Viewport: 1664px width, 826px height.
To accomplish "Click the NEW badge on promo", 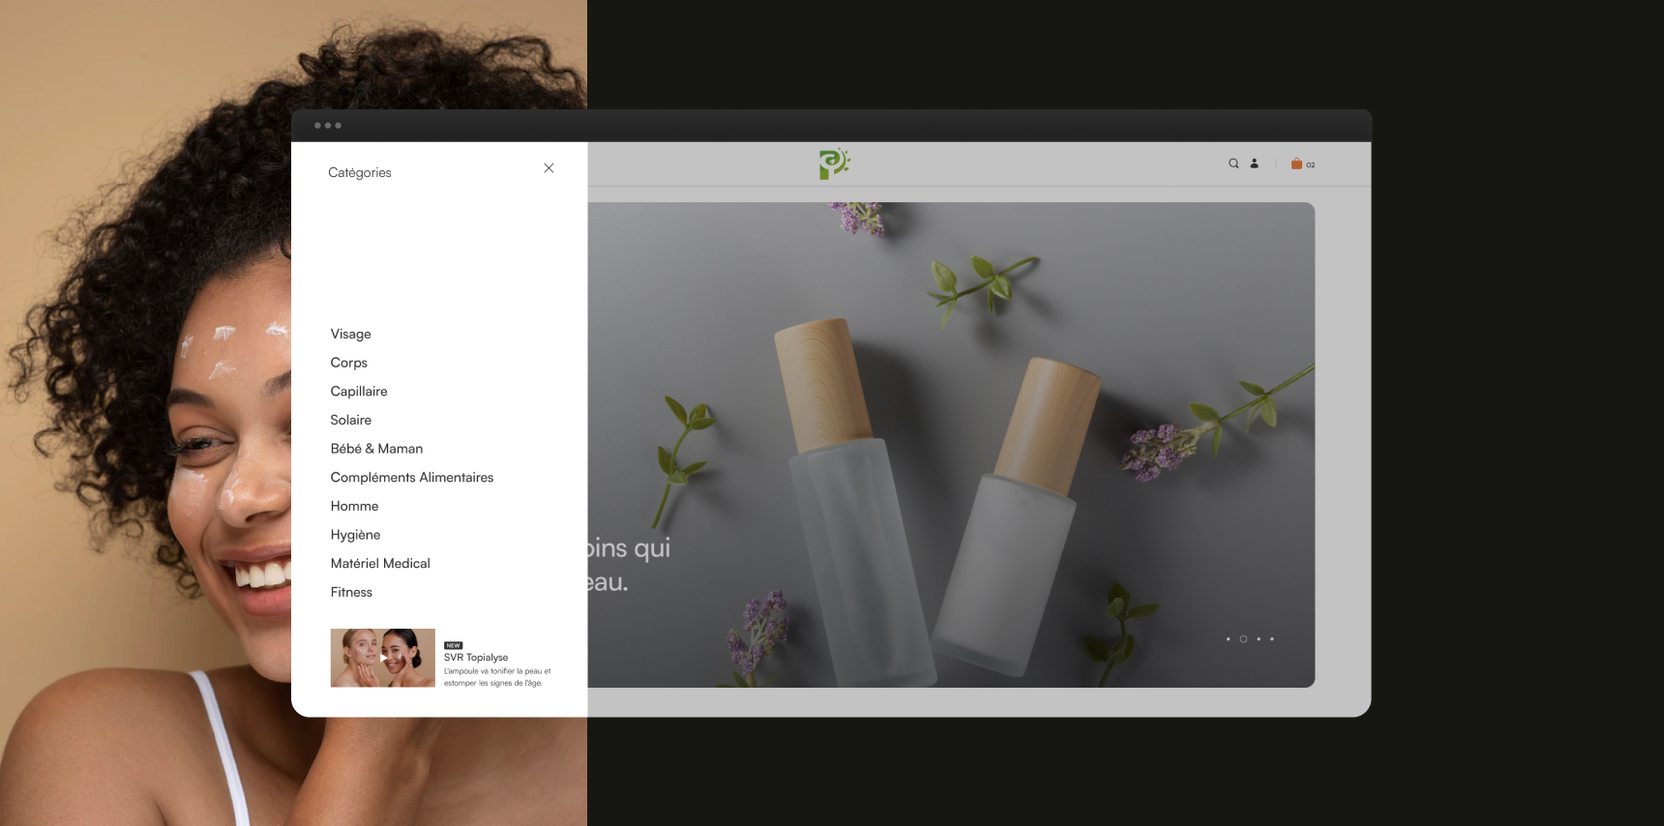I will tap(454, 645).
